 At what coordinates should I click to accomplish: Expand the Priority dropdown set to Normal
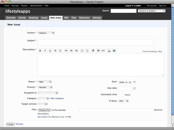pyautogui.click(x=45, y=87)
